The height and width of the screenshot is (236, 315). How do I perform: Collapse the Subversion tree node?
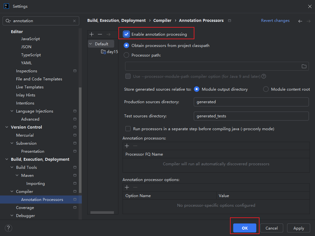[x=12, y=143]
